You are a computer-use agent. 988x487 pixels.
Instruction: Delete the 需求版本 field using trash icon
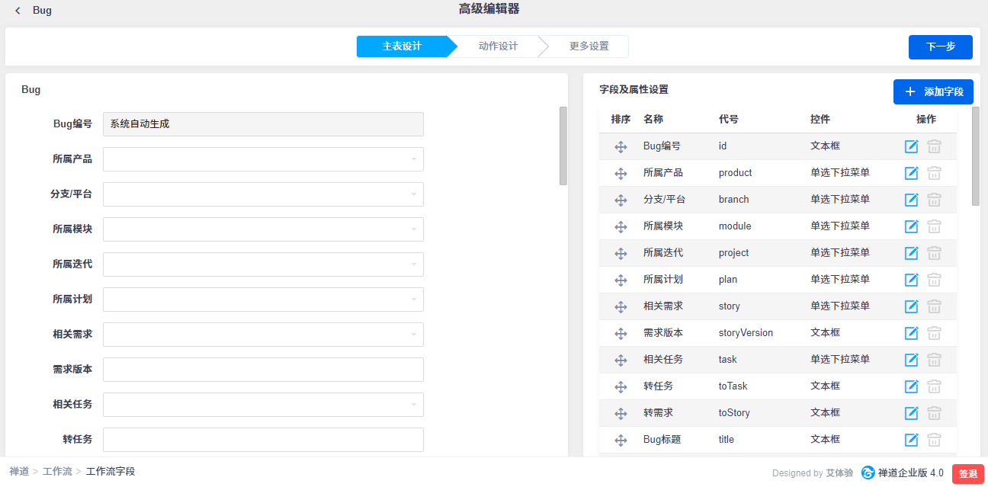coord(934,333)
